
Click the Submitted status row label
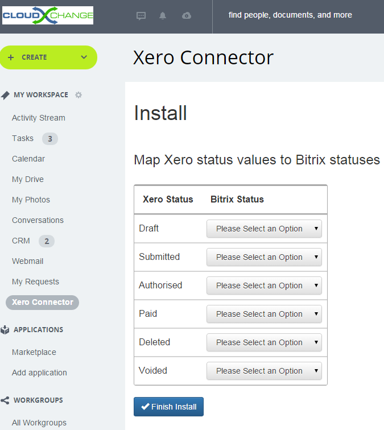point(159,257)
